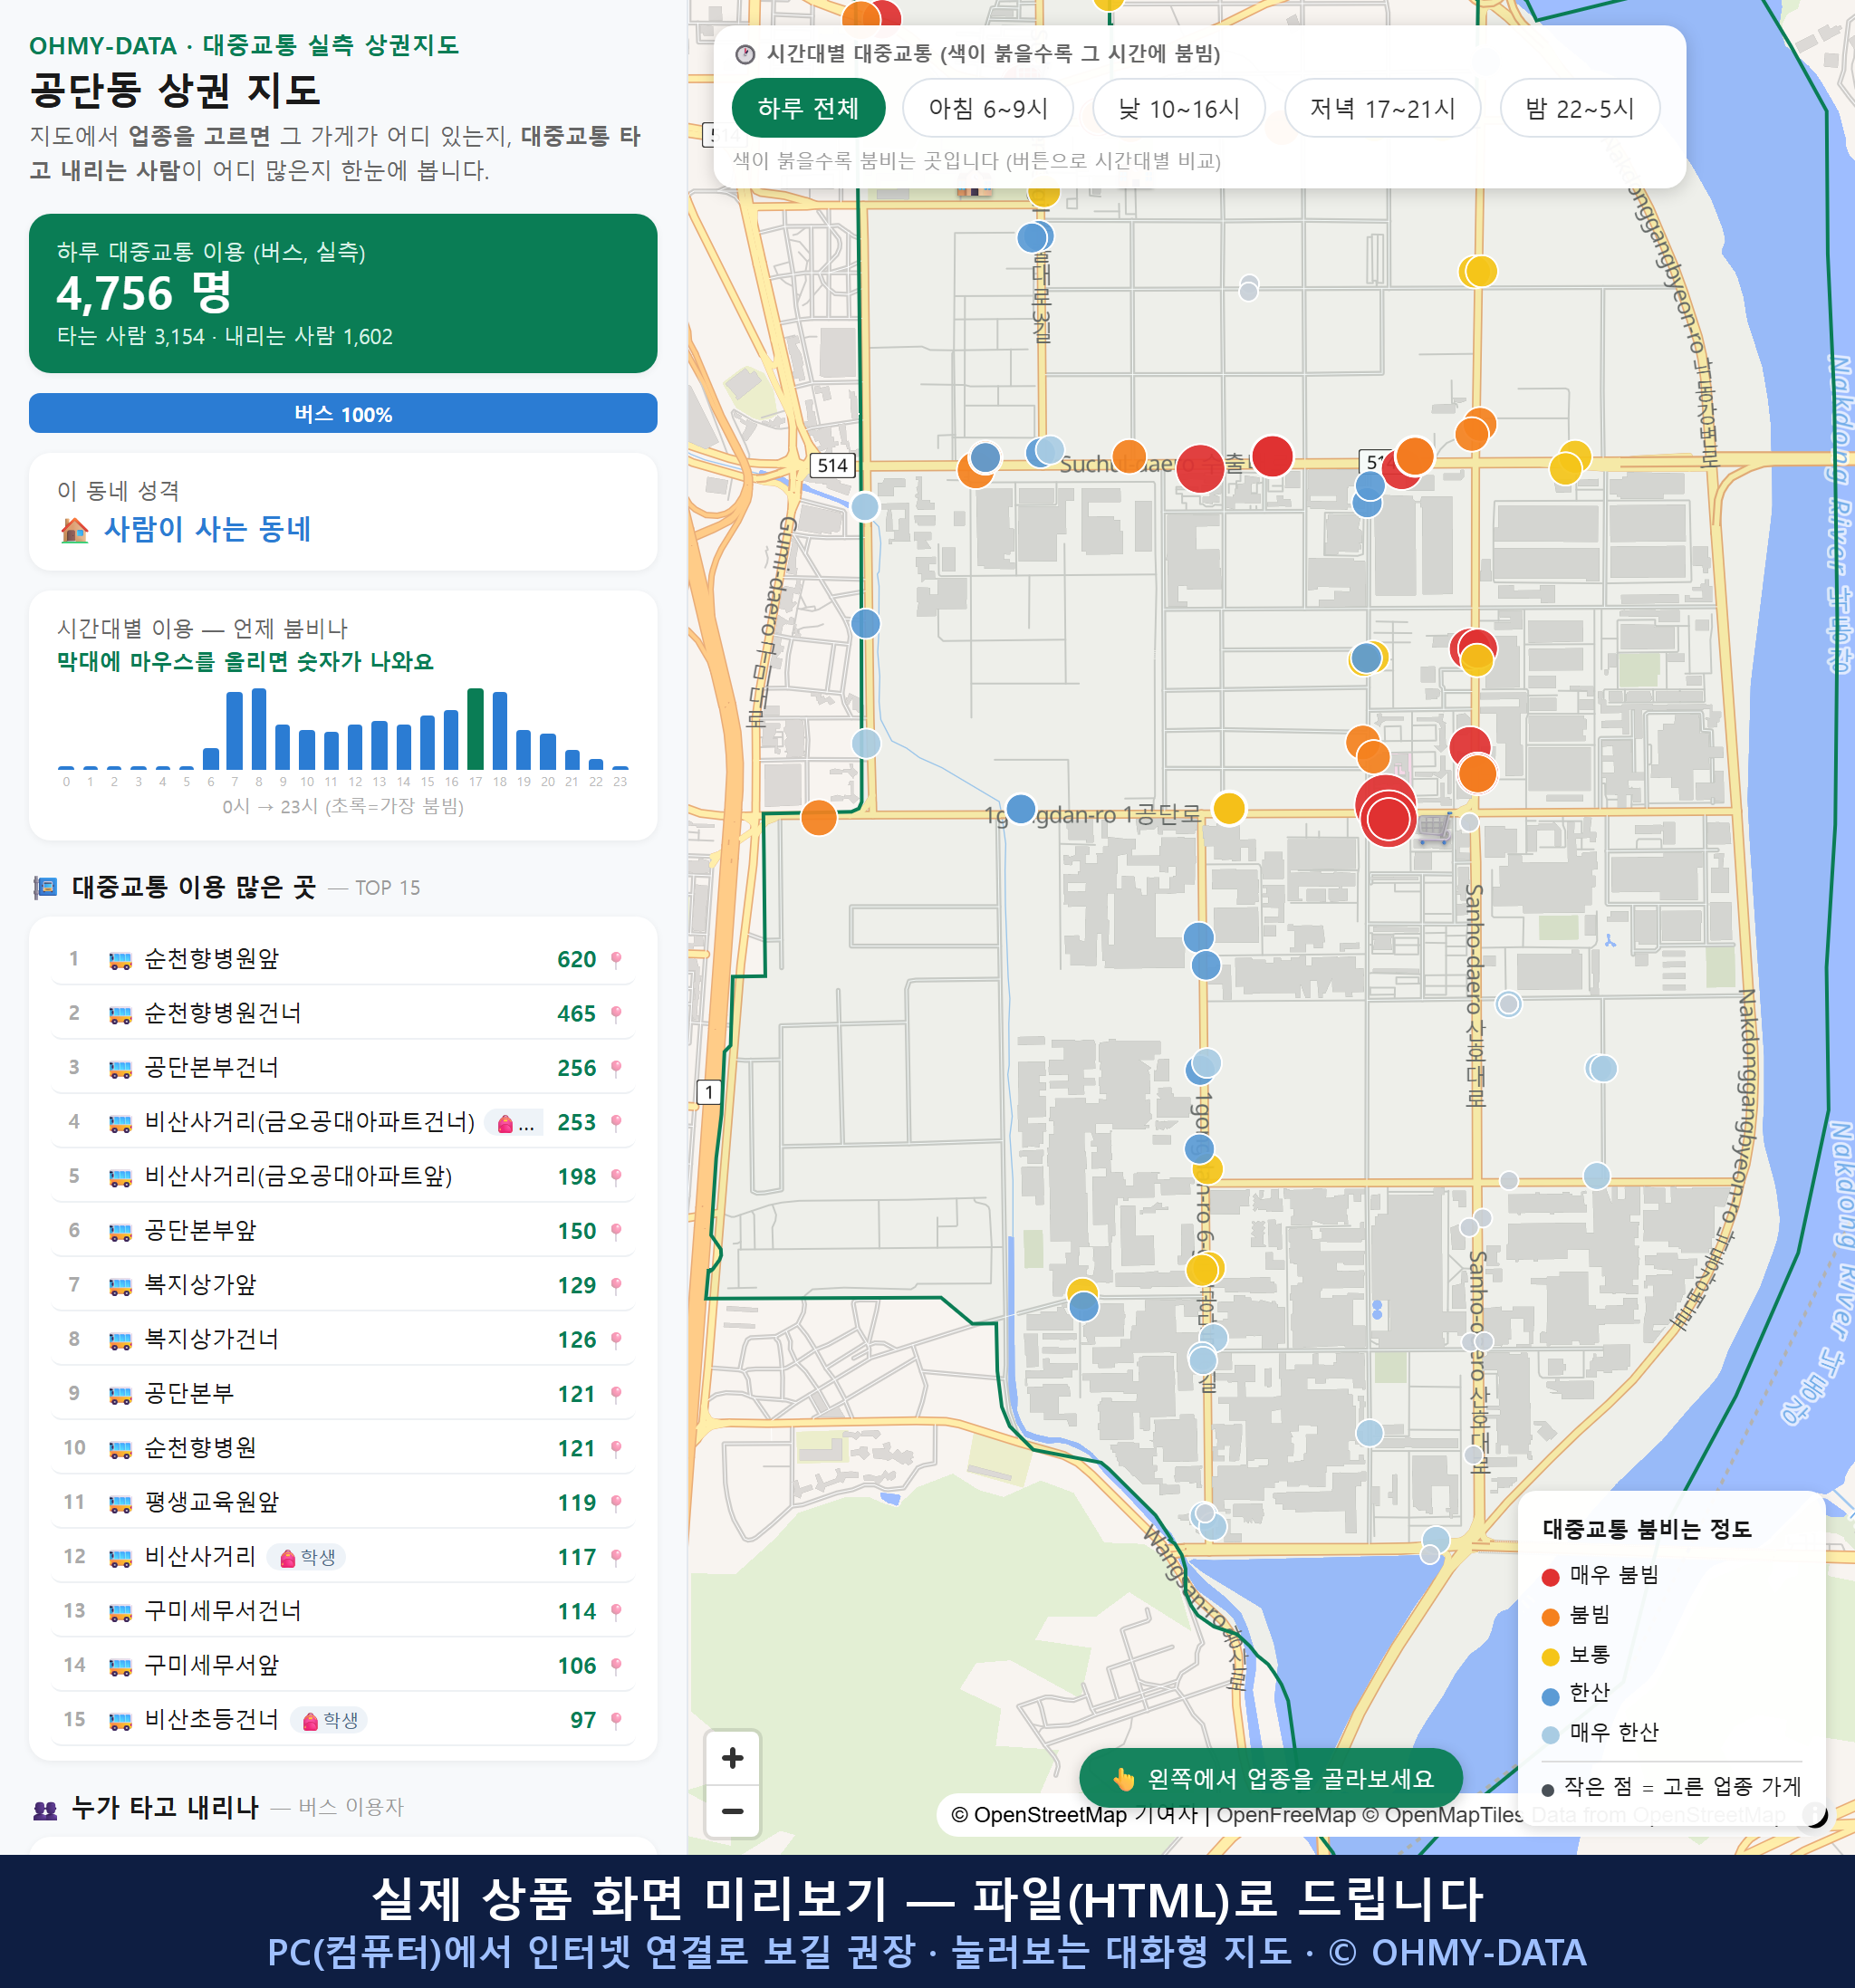
Task: Click pin icon for 복지상가앞 row
Action: click(x=616, y=1285)
